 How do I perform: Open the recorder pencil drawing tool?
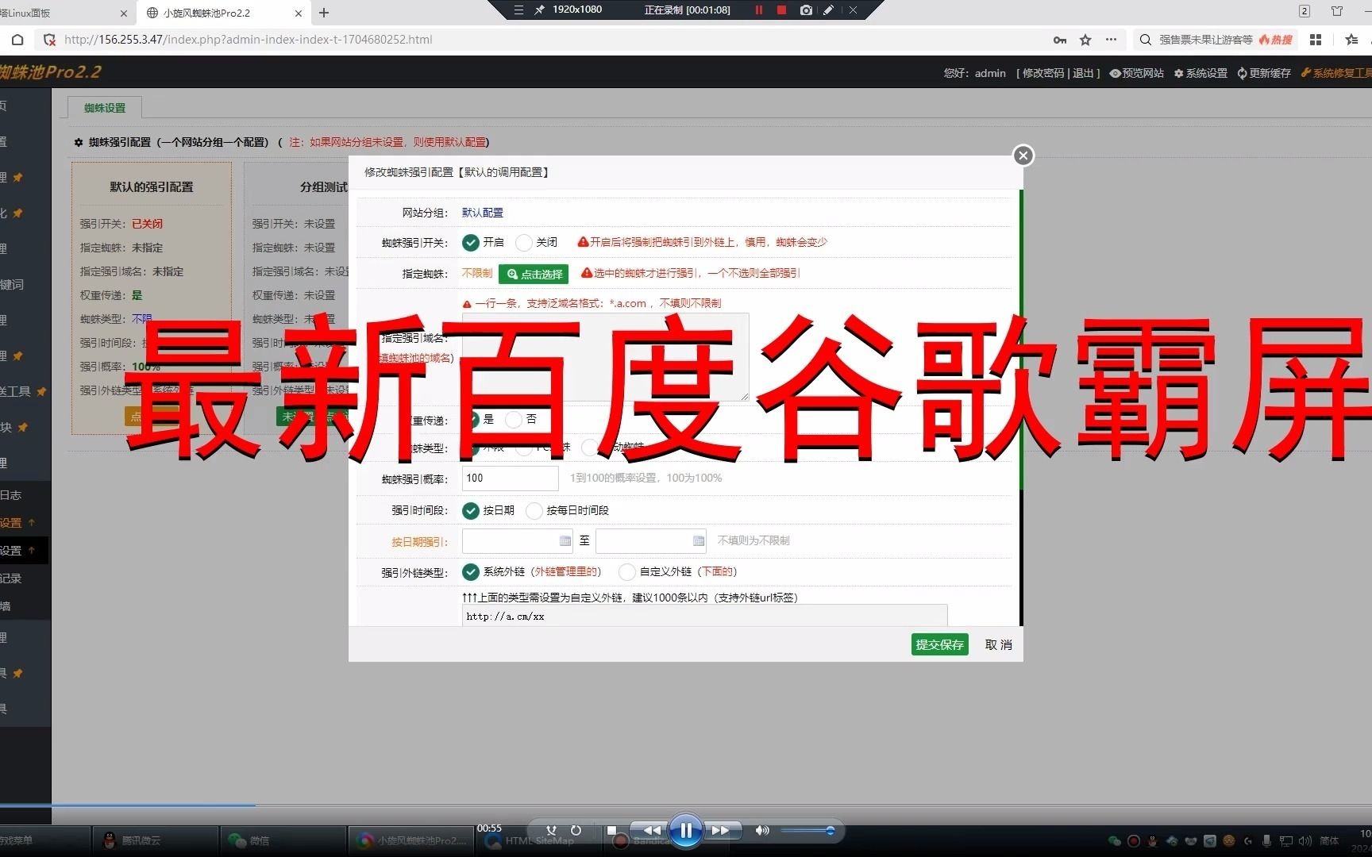(828, 10)
